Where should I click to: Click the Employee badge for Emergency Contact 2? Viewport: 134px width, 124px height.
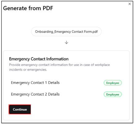(113, 94)
